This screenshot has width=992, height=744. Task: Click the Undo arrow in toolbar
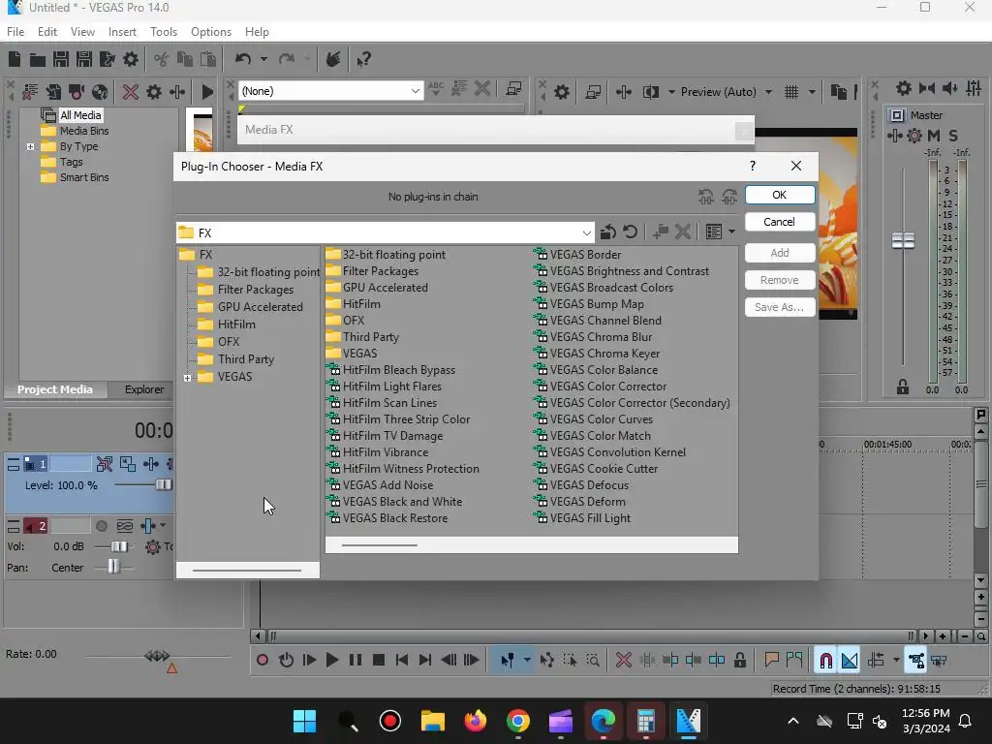[243, 59]
